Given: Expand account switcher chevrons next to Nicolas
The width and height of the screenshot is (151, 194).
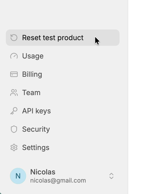Looking at the screenshot, I should click(111, 176).
